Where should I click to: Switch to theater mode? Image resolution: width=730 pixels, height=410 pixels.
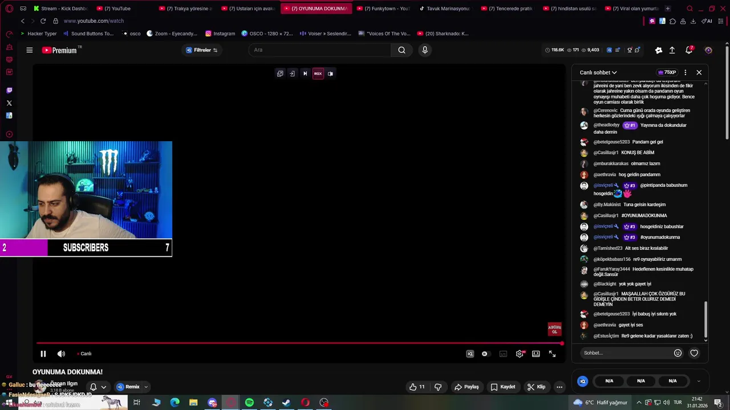click(536, 354)
